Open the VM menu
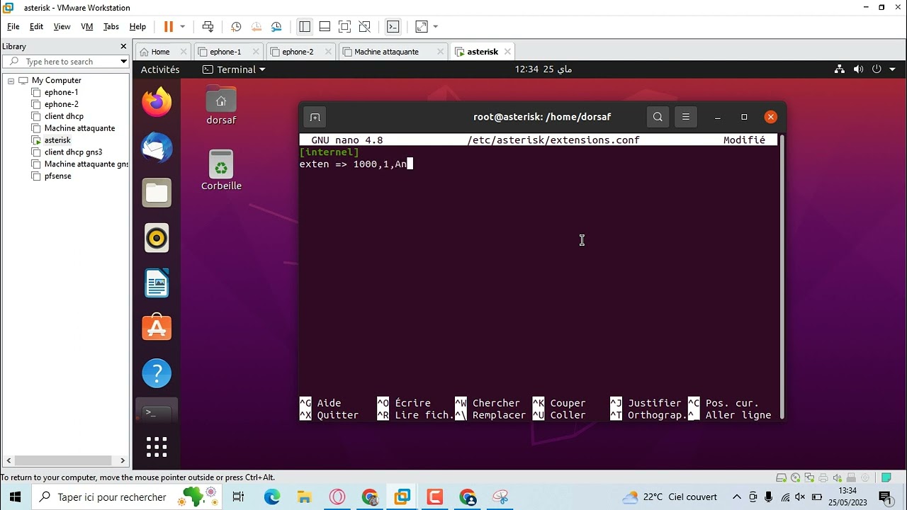 tap(87, 27)
